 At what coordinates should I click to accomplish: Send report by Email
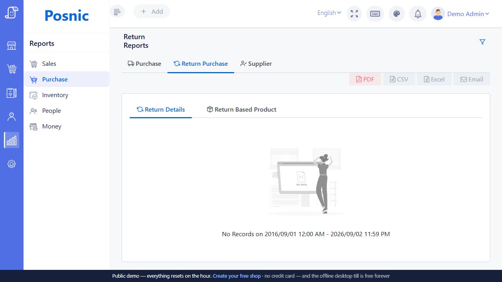pyautogui.click(x=472, y=79)
